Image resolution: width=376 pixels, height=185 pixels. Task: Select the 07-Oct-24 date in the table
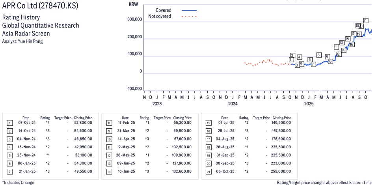26,122
